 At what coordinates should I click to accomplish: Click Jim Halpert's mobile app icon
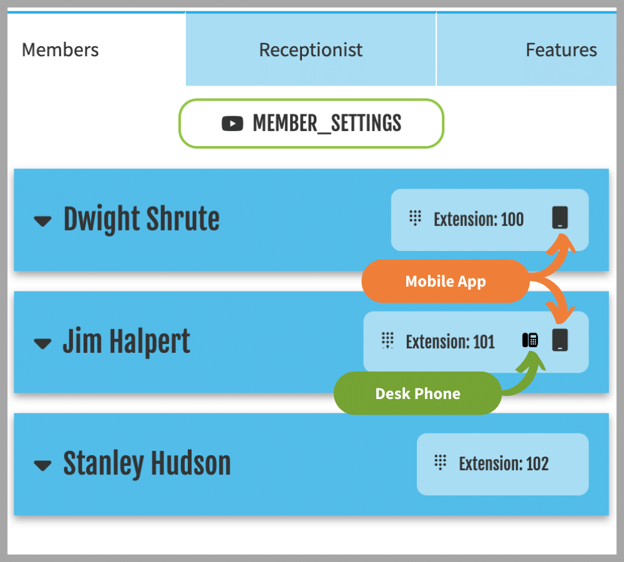[560, 340]
